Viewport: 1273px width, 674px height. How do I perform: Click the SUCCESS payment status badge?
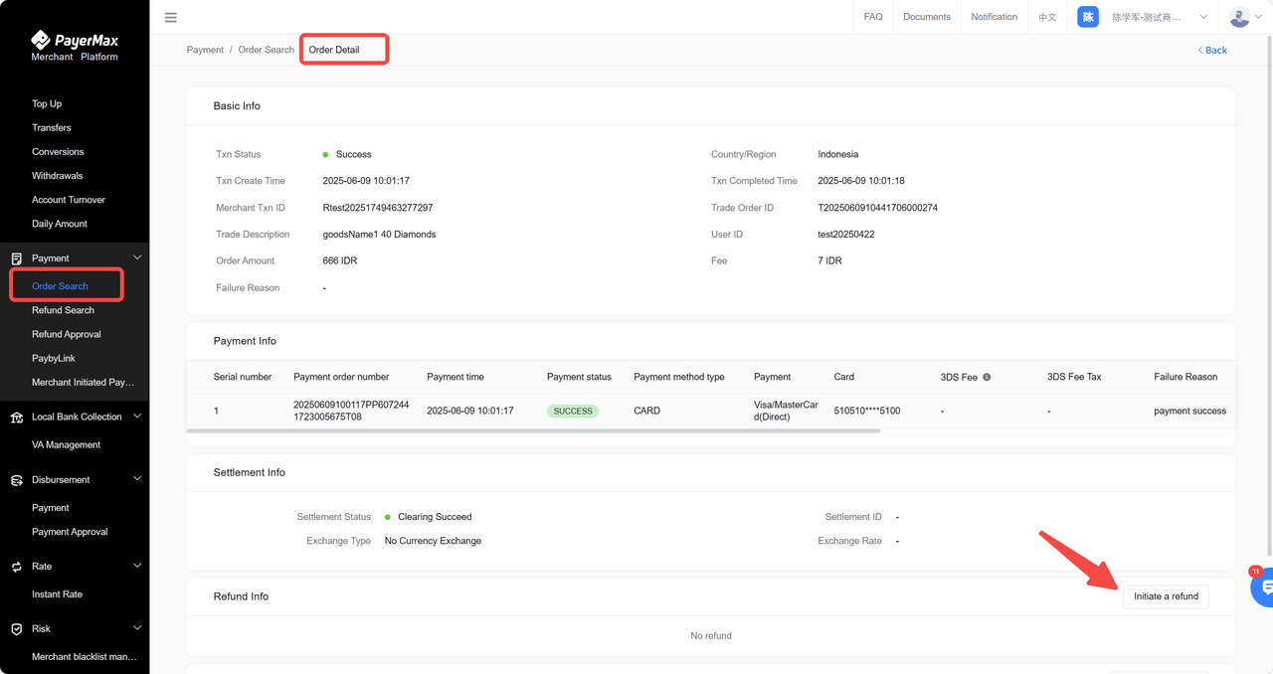[573, 411]
